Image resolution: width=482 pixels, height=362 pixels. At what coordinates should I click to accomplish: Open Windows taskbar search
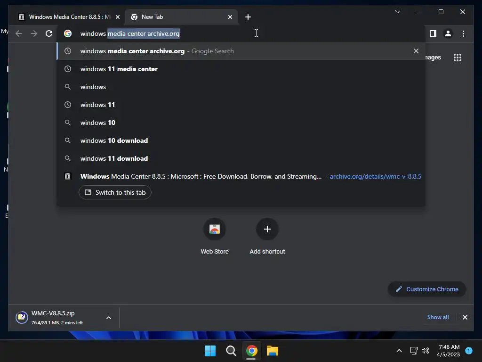click(231, 351)
